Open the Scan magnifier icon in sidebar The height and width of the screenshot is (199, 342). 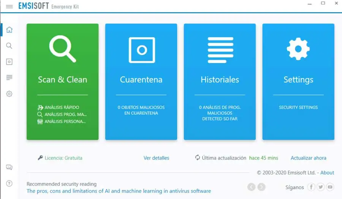9,46
